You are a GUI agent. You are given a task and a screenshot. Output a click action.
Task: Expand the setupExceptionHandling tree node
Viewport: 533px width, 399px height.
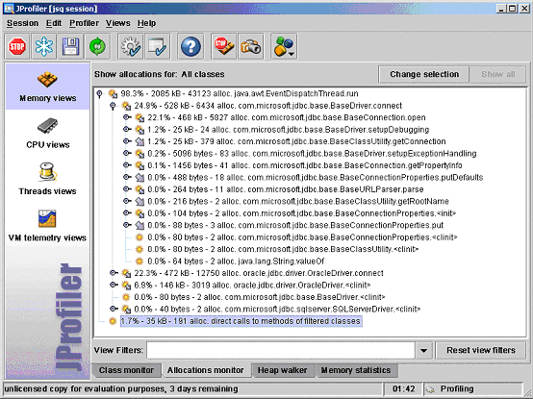[x=127, y=153]
